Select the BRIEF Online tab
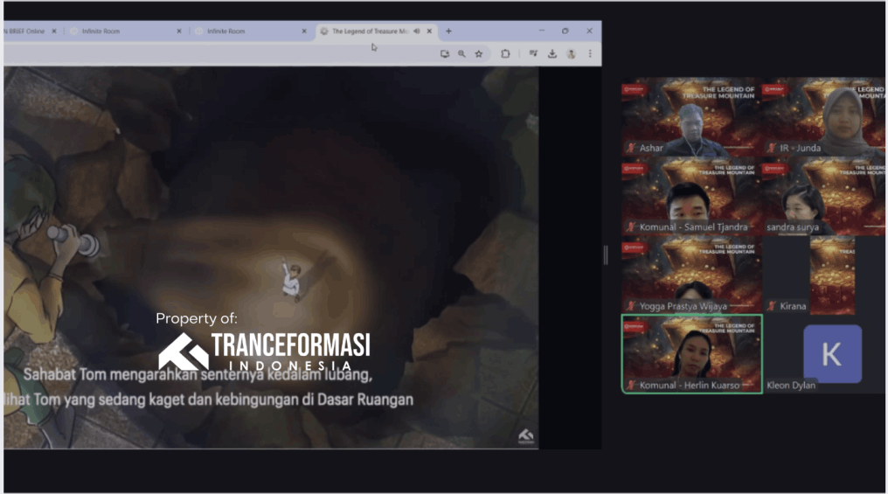The height and width of the screenshot is (494, 888). pyautogui.click(x=24, y=31)
